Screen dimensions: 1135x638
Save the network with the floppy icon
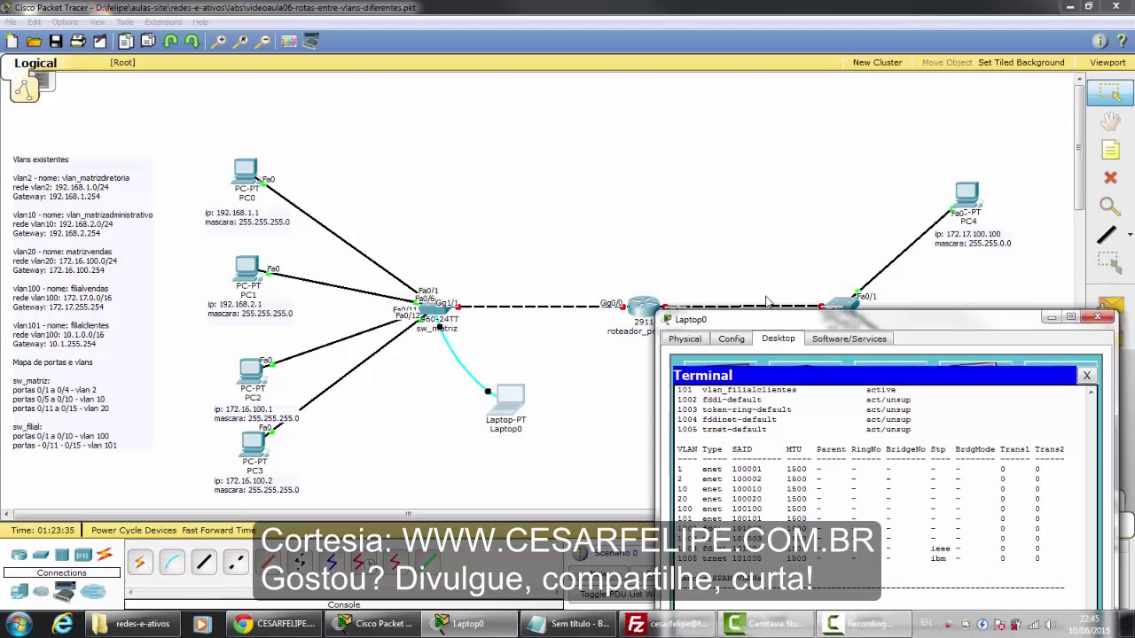coord(56,41)
